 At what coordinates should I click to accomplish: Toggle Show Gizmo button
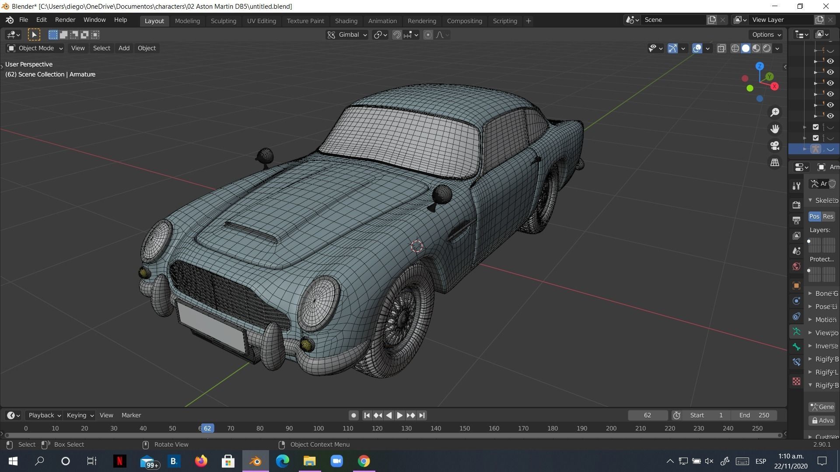click(x=673, y=49)
